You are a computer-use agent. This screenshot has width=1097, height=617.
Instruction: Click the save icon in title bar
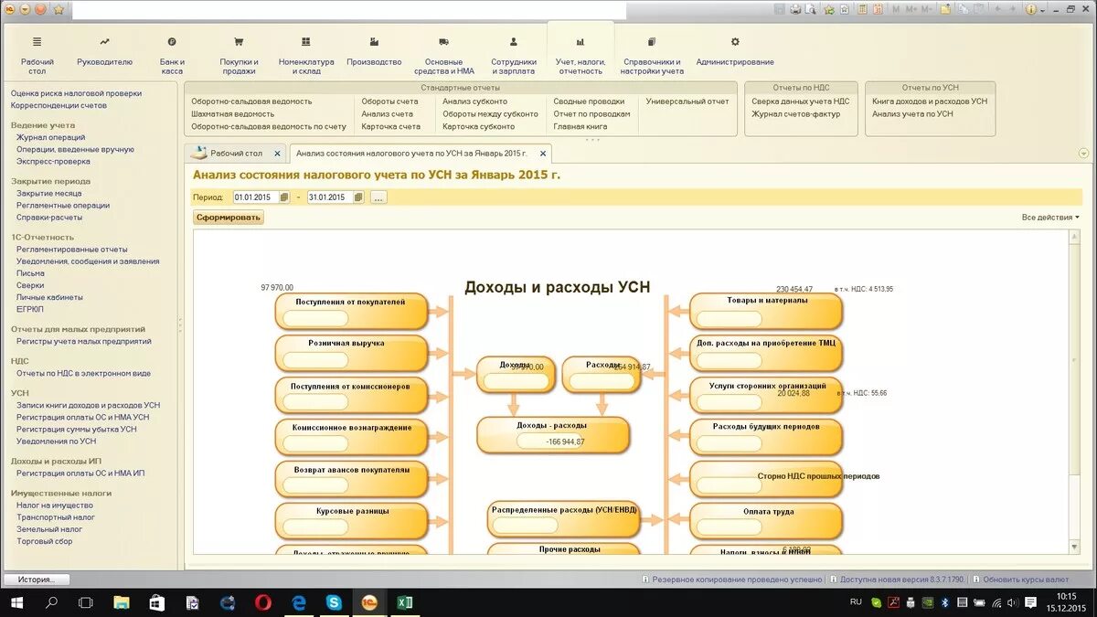pos(779,9)
